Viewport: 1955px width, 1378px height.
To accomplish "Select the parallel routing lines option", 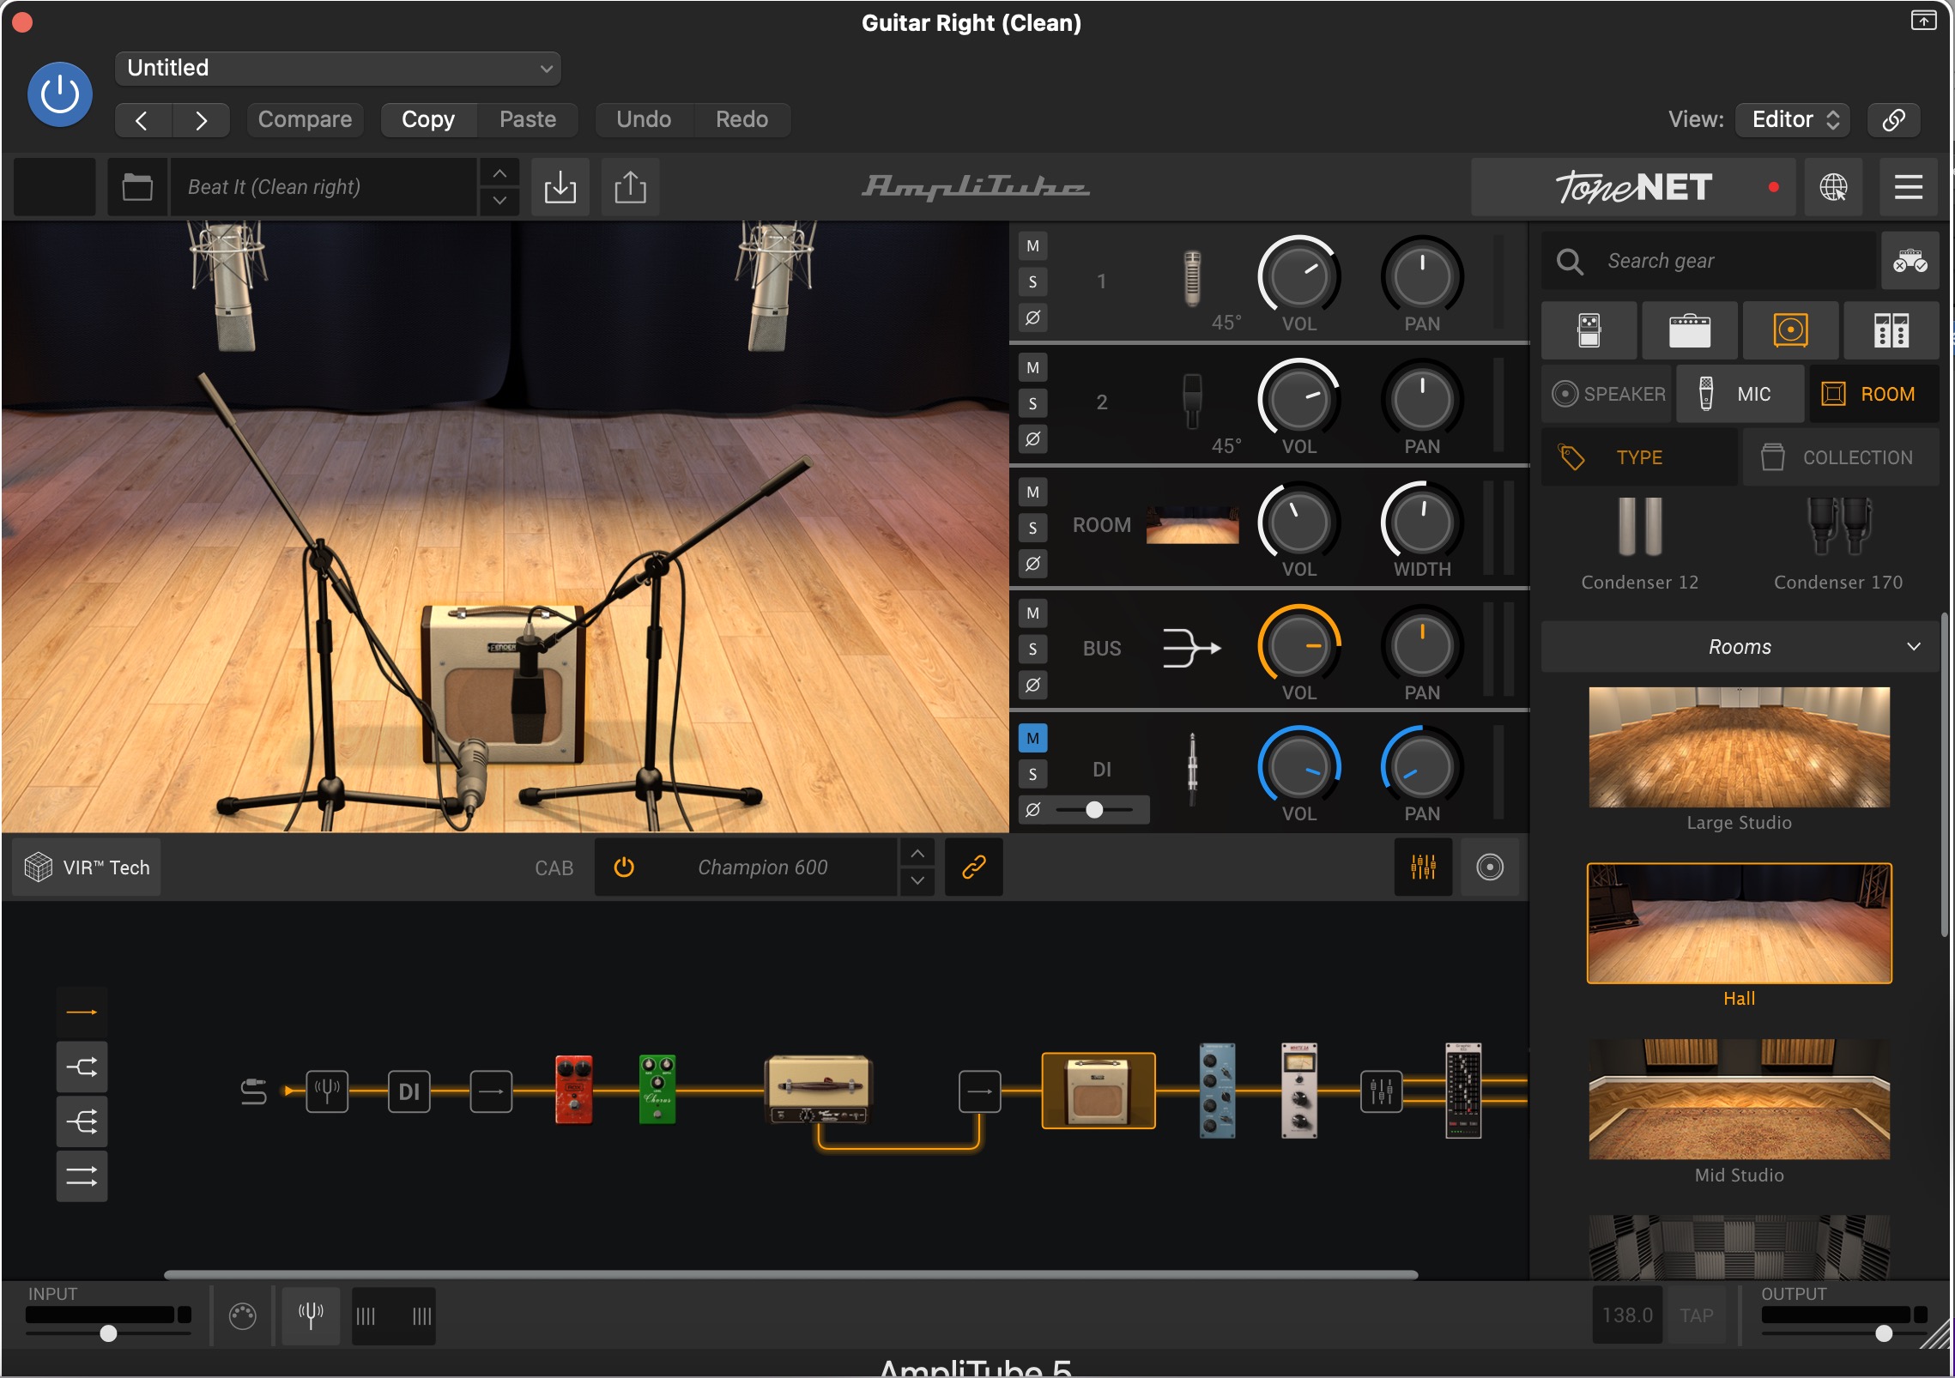I will pyautogui.click(x=82, y=1176).
